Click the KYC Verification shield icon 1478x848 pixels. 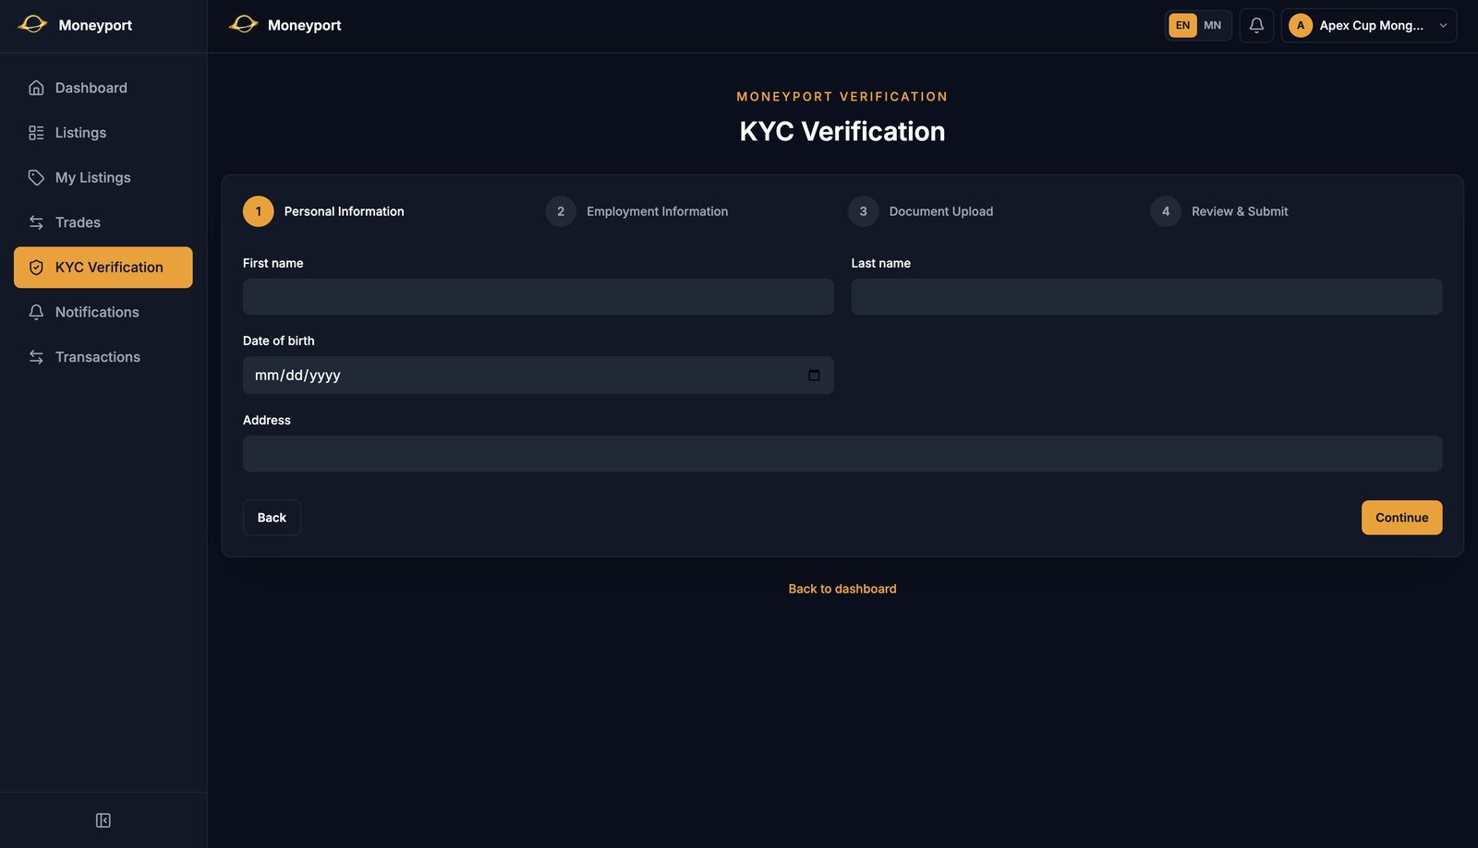point(36,268)
